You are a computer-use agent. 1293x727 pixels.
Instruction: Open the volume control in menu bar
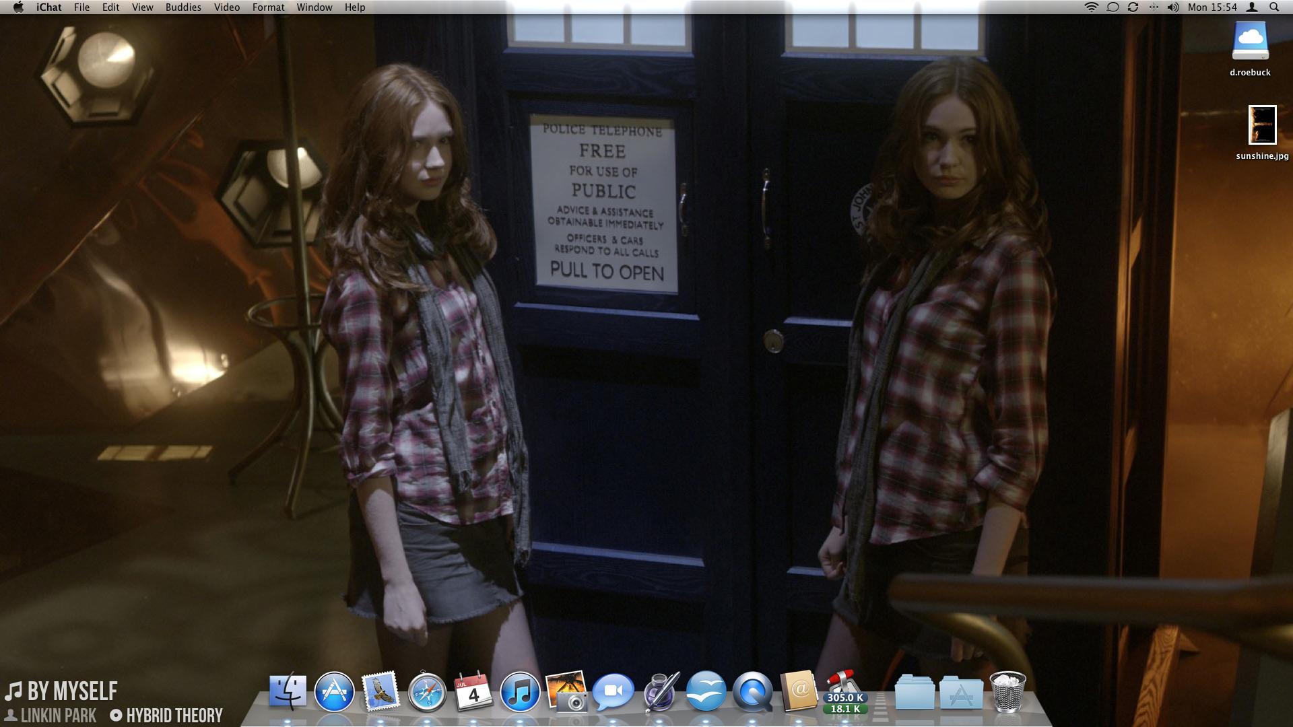tap(1173, 7)
